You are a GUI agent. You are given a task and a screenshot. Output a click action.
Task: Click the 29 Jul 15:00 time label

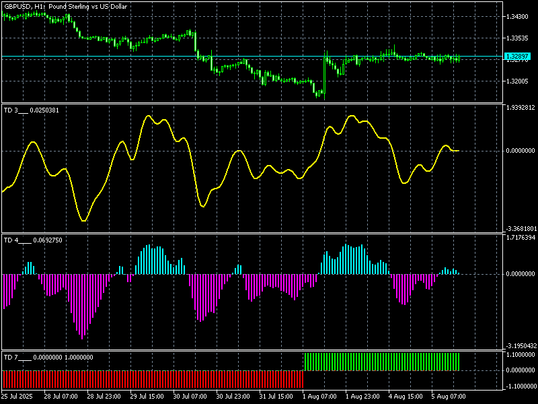point(147,396)
